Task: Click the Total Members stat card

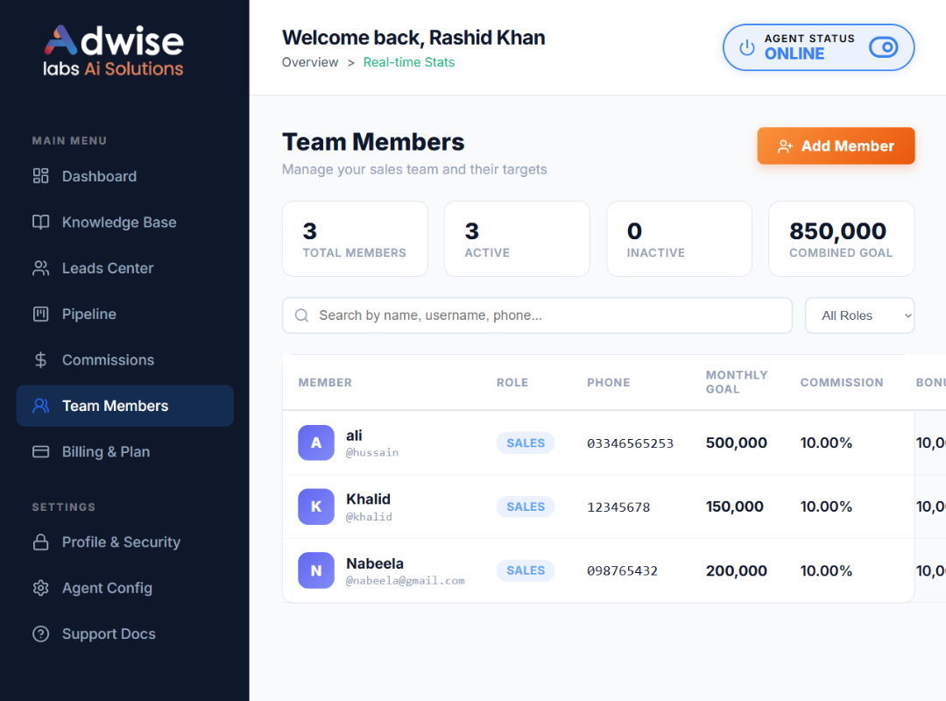Action: [355, 239]
